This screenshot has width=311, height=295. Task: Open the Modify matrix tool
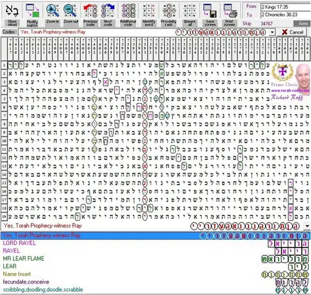point(32,11)
